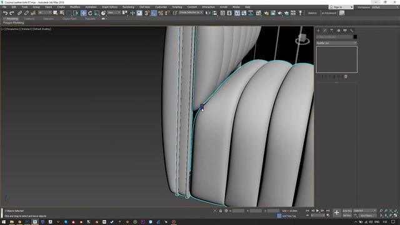Toggle Window/Crossing selection mode
The height and width of the screenshot is (225, 400).
pos(76,13)
